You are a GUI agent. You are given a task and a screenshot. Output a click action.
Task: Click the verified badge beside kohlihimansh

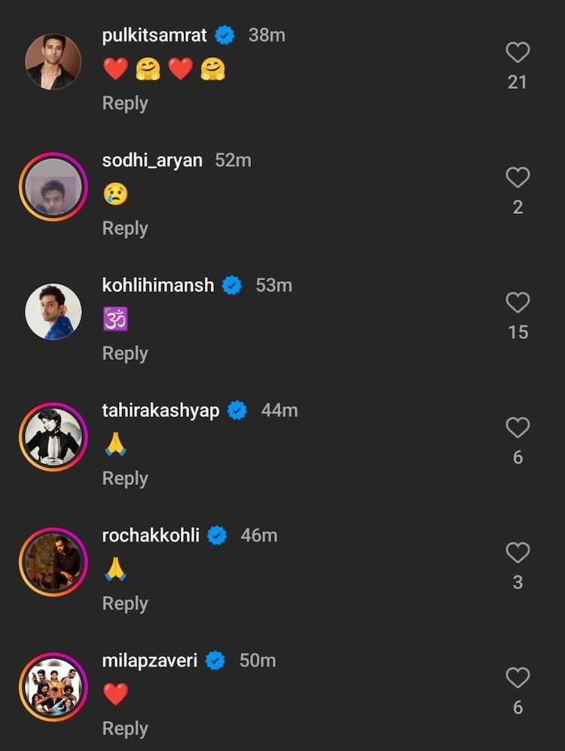232,285
